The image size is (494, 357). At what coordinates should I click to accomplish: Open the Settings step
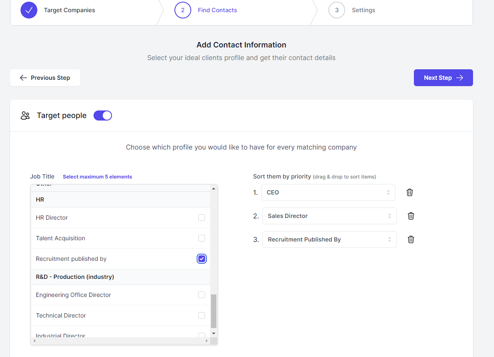(364, 10)
